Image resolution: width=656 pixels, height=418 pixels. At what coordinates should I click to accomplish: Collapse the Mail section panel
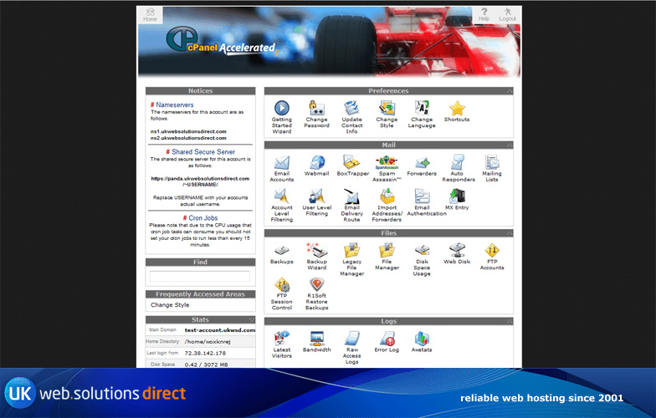509,145
